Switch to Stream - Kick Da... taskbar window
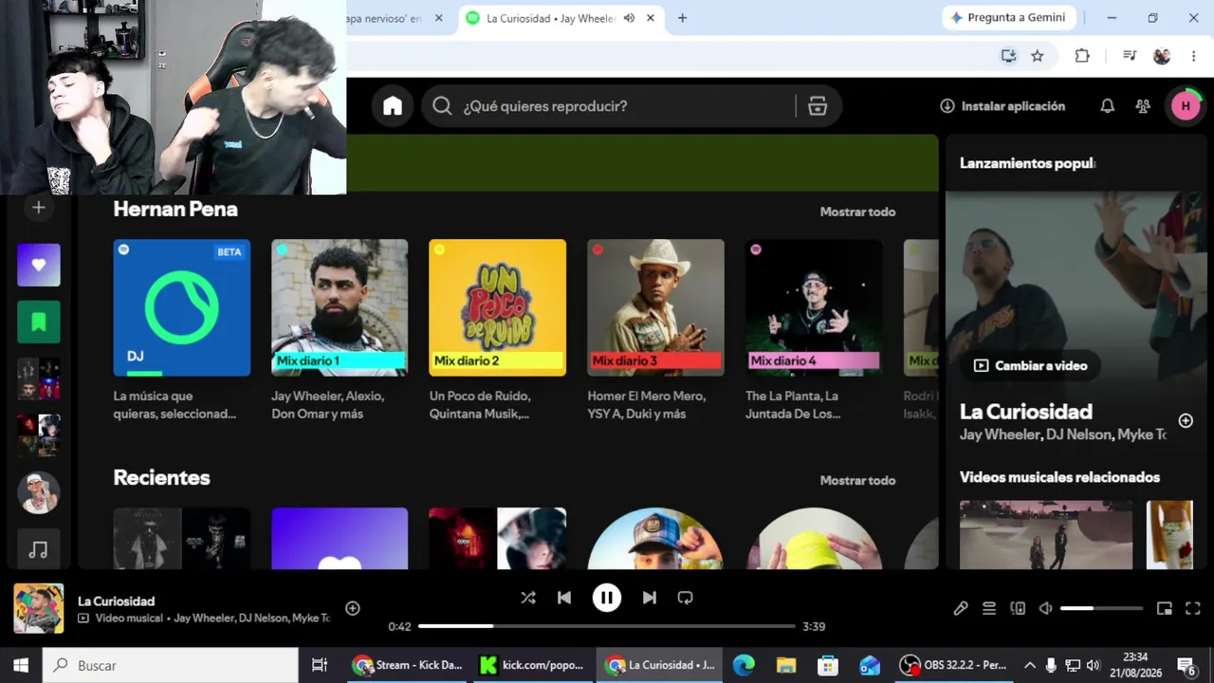This screenshot has width=1214, height=683. click(408, 665)
